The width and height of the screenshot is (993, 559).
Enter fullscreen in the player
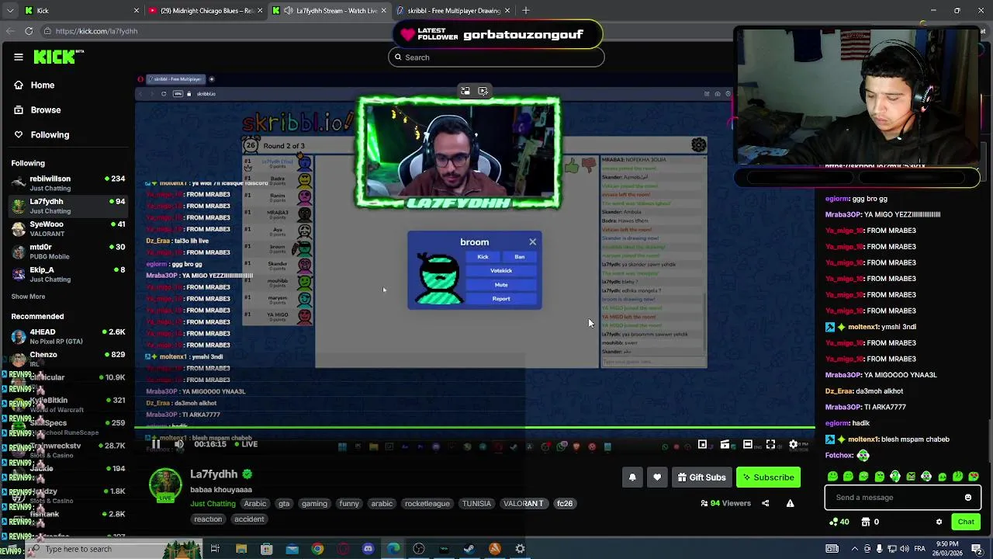(x=770, y=445)
